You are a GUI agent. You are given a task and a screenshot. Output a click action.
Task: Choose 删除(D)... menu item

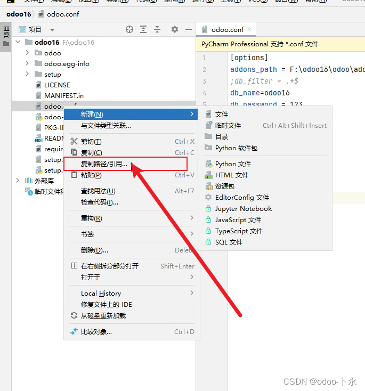131,250
